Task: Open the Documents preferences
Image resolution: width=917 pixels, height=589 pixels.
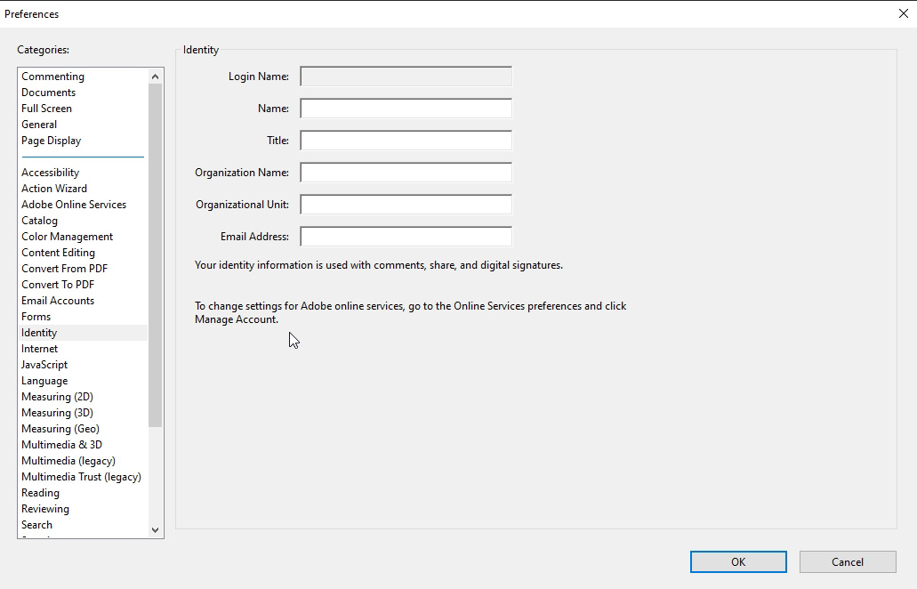Action: click(48, 92)
